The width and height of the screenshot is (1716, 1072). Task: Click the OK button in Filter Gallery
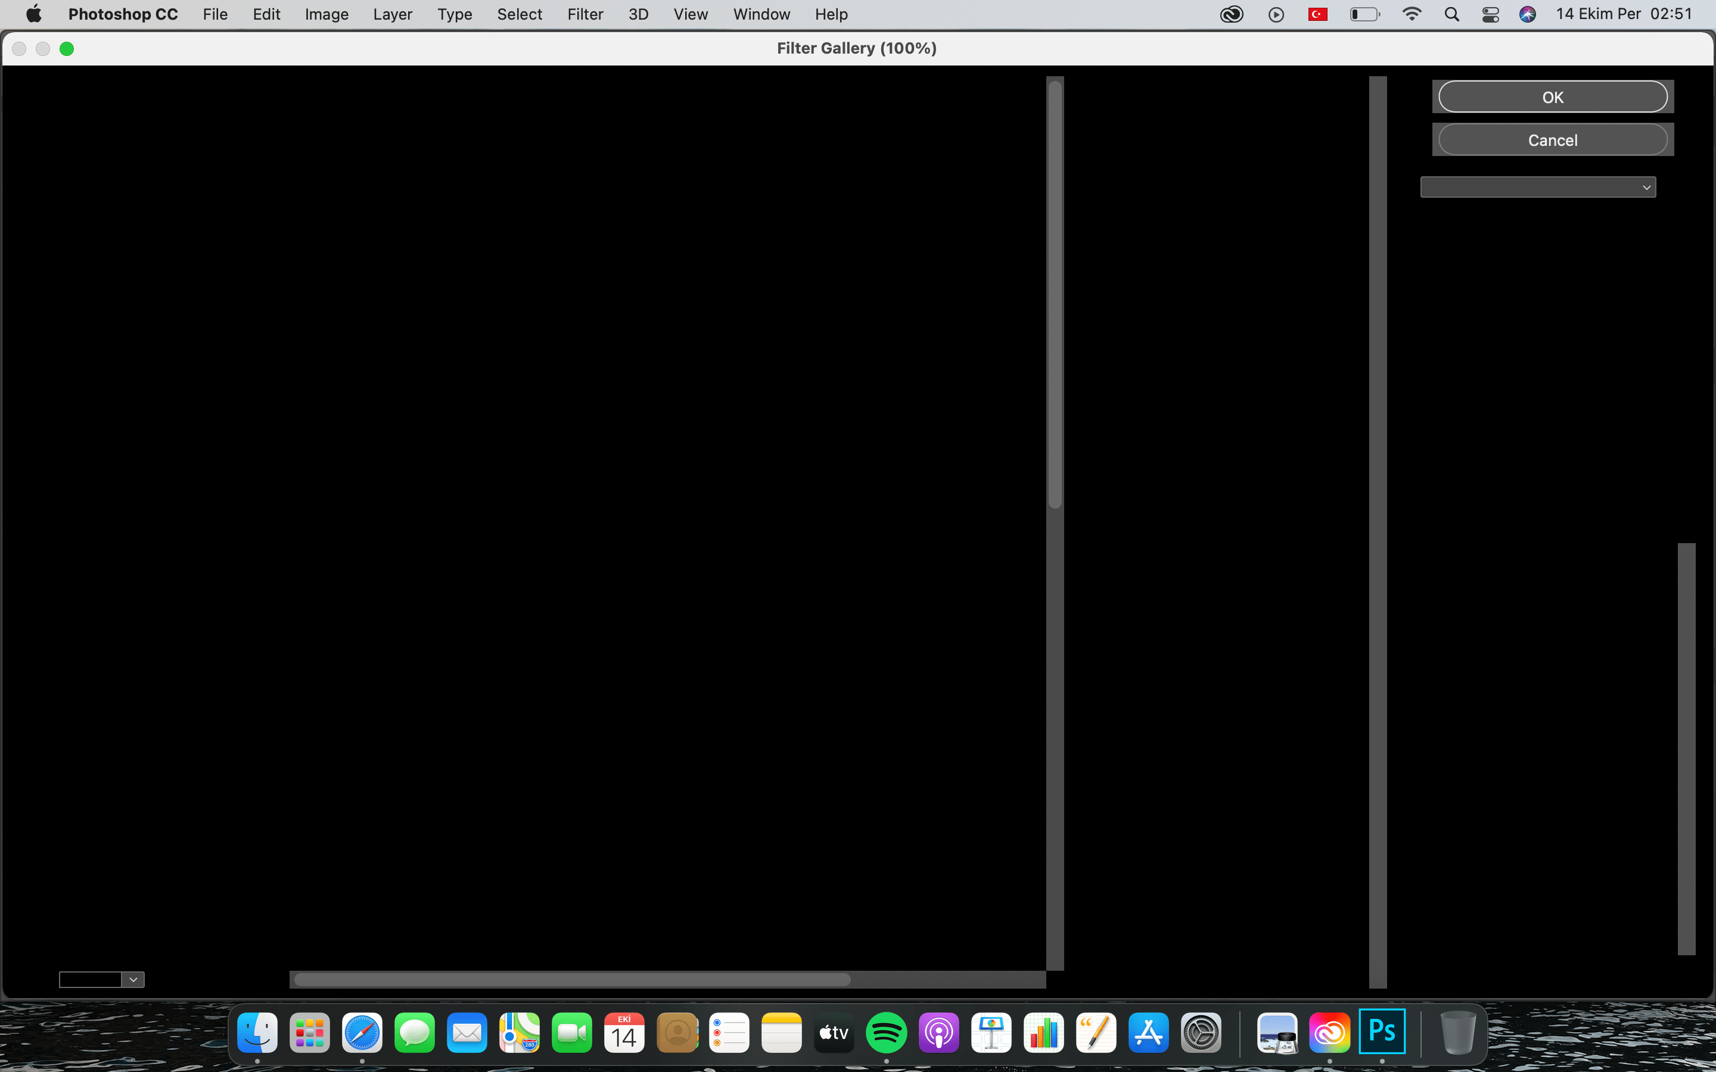click(x=1552, y=97)
